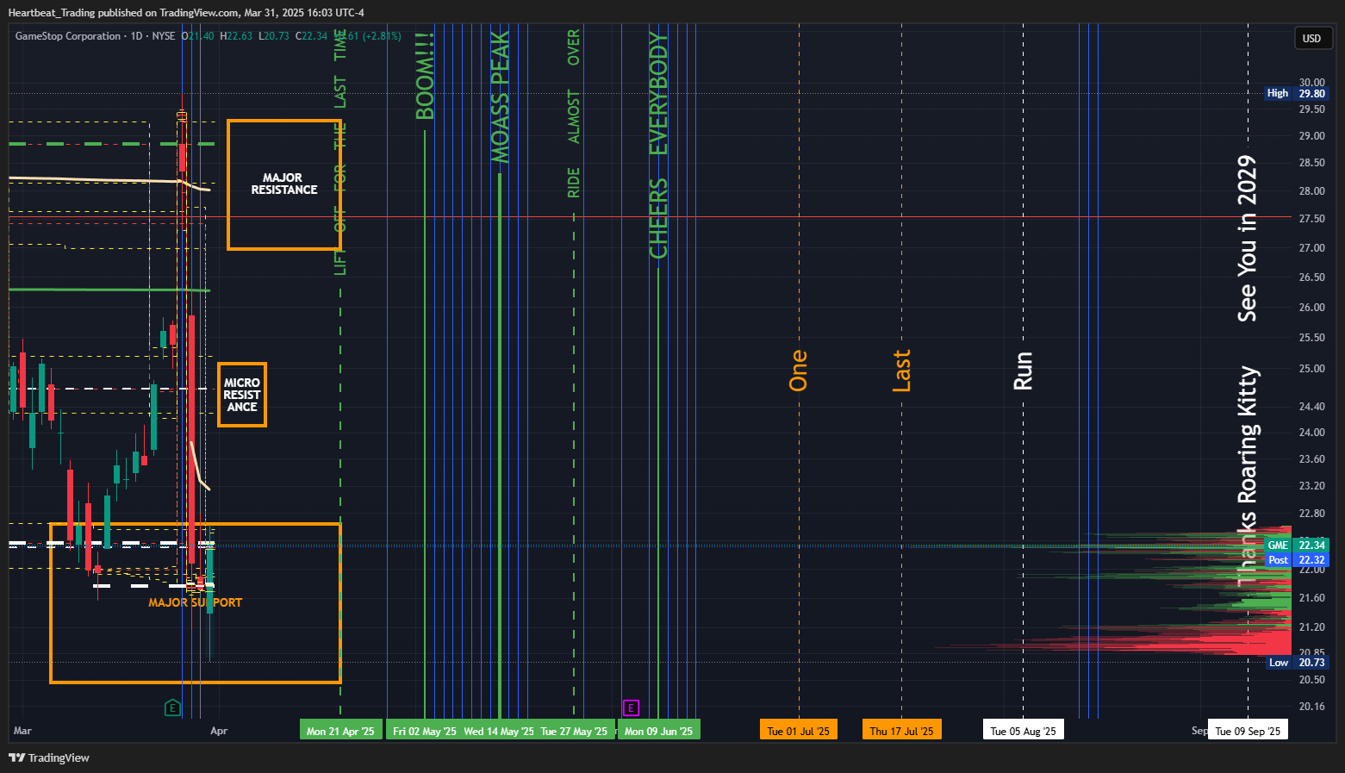Click the yellow marker icon above the red candle
This screenshot has width=1345, height=773.
(x=182, y=115)
